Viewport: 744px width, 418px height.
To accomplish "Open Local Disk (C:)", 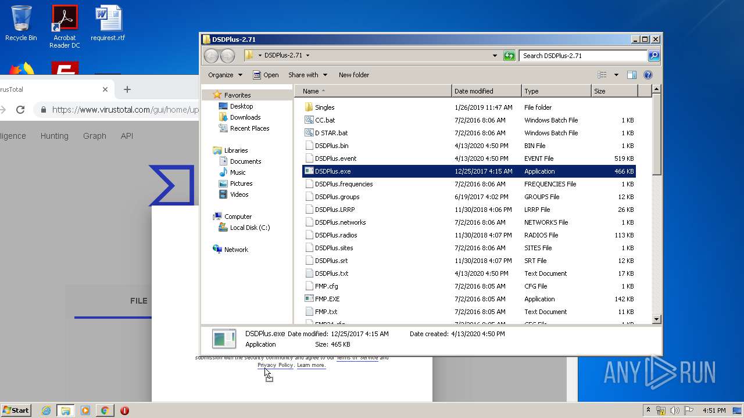I will [x=250, y=228].
